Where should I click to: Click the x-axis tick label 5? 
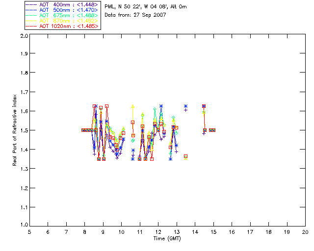point(29,232)
